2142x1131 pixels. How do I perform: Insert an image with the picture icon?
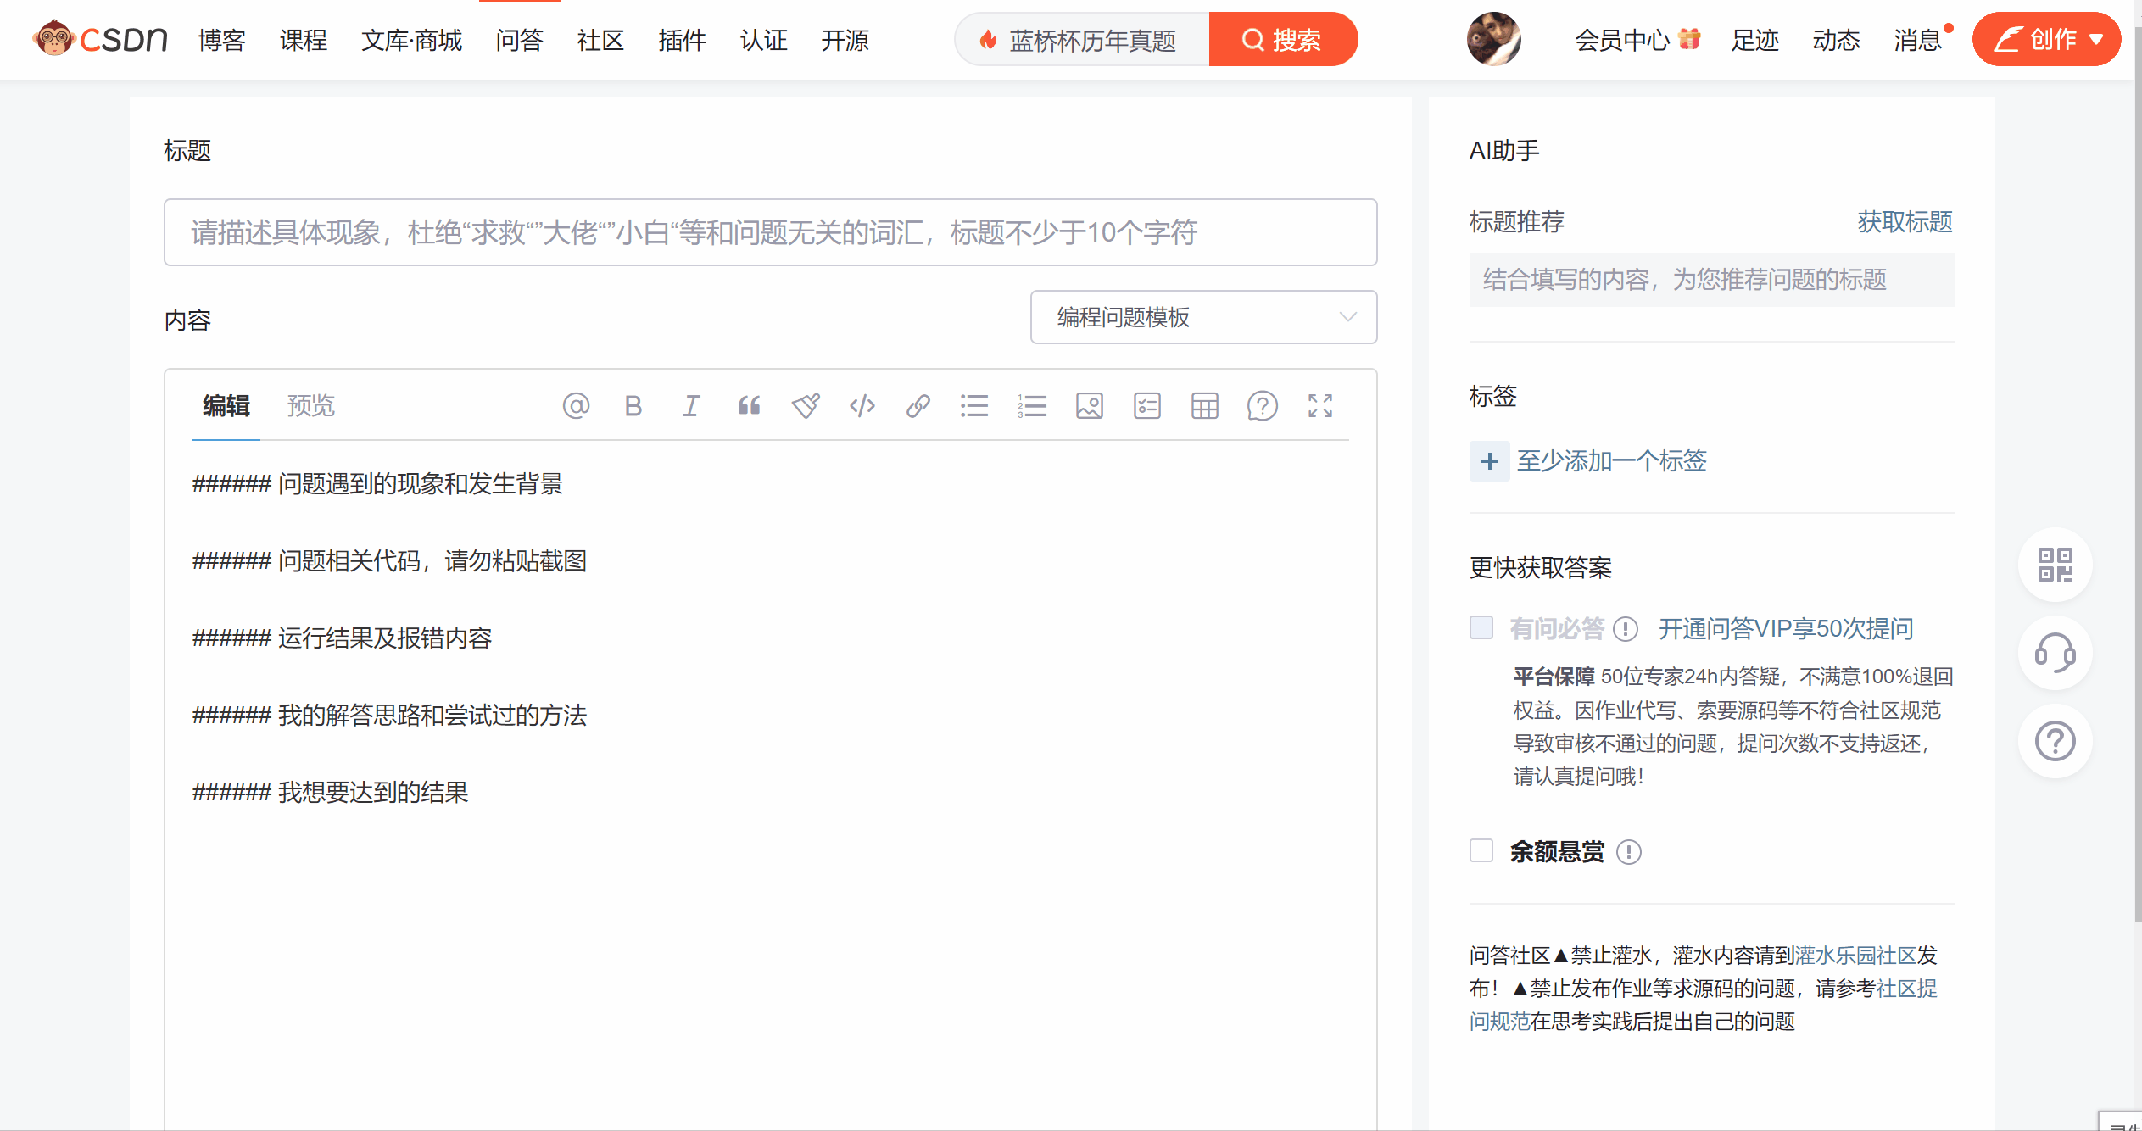tap(1090, 406)
